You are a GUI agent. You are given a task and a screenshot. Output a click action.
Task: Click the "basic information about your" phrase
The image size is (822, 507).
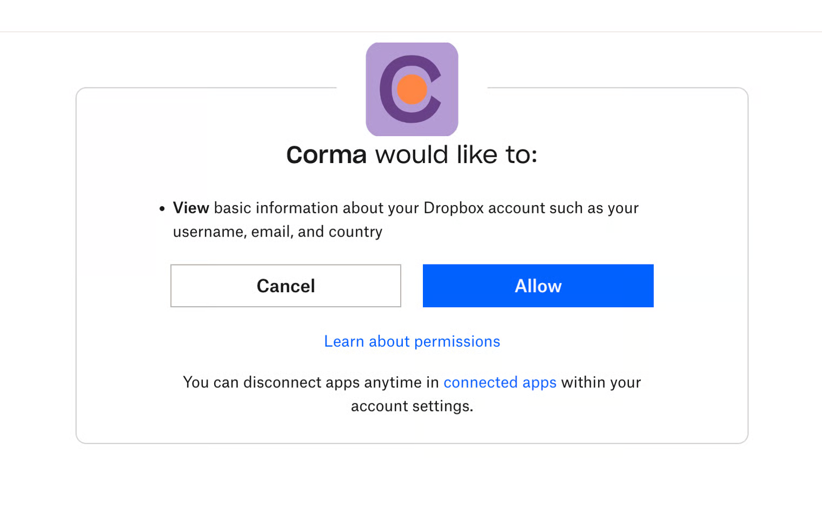316,208
